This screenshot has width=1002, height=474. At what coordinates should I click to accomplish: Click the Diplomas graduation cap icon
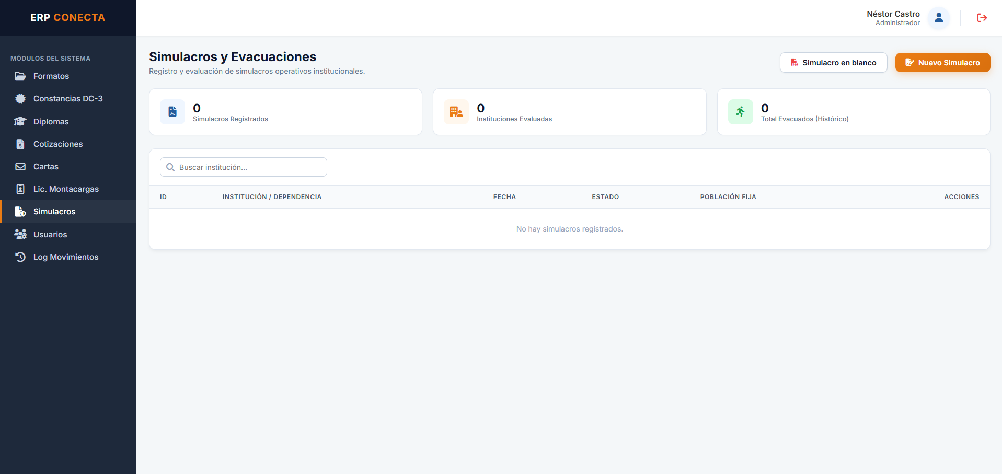[20, 121]
